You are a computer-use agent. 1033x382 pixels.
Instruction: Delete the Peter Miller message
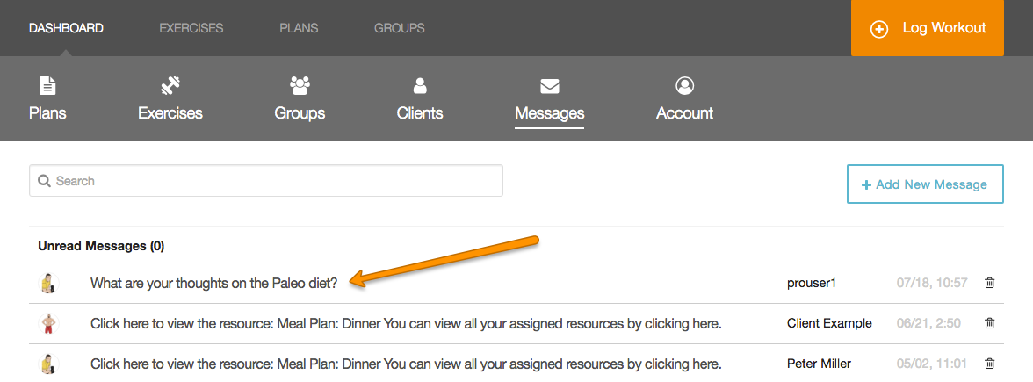(x=989, y=364)
